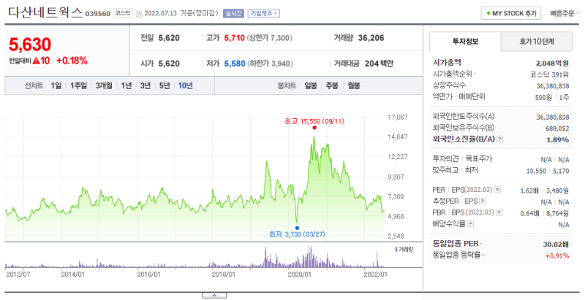Image resolution: width=585 pixels, height=300 pixels.
Task: Click the 고가 value 5,710
Action: 234,38
